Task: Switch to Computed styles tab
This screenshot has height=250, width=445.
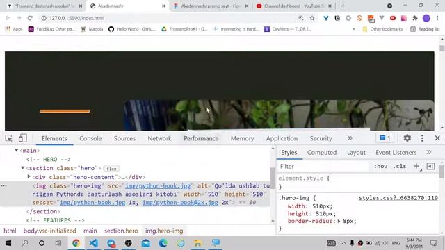Action: (322, 153)
